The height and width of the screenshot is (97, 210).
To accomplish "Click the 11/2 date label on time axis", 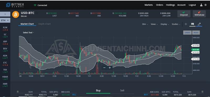I will pyautogui.click(x=136, y=76).
